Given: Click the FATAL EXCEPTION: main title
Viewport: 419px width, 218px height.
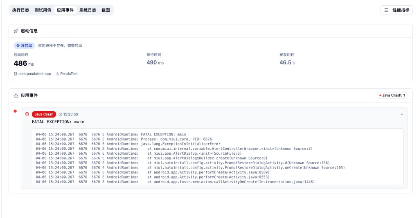Looking at the screenshot, I should click(58, 122).
